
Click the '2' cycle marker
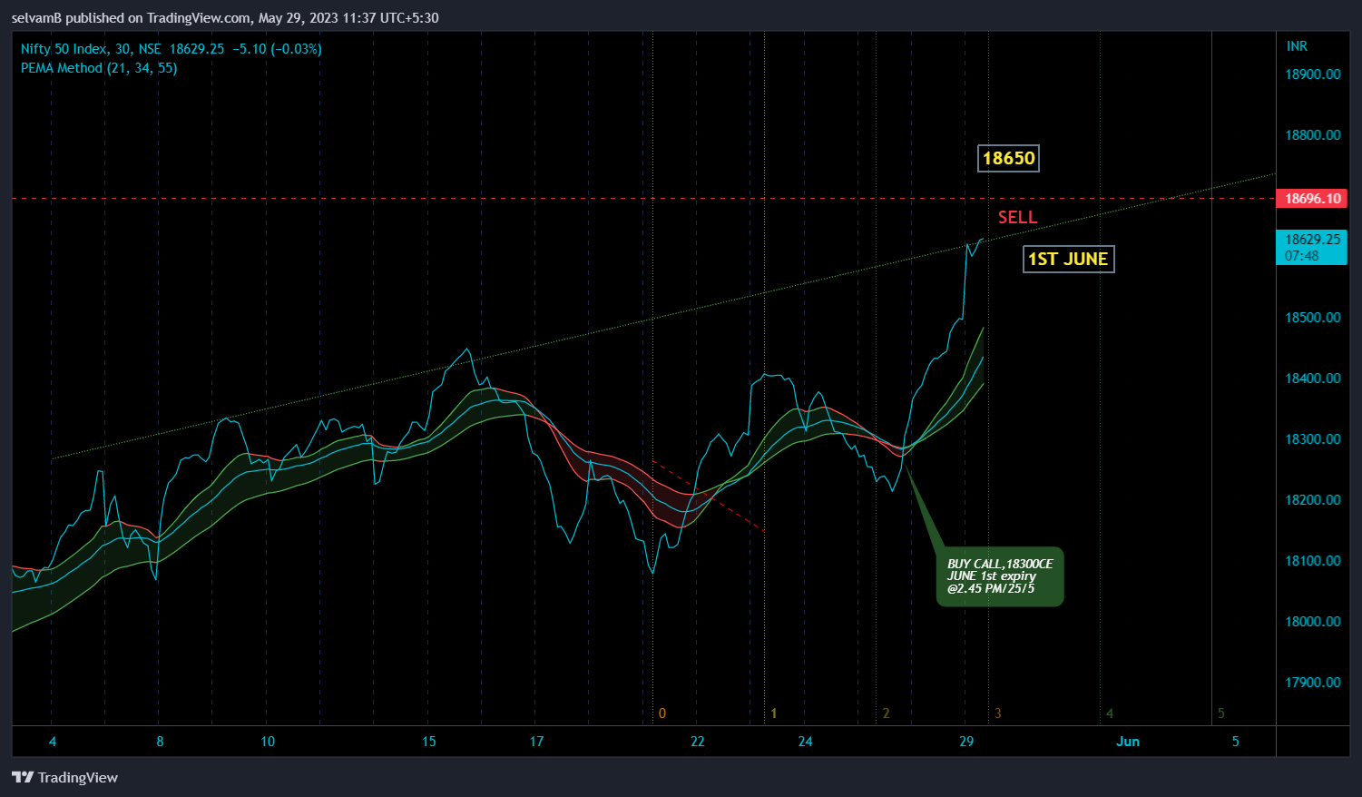(886, 713)
